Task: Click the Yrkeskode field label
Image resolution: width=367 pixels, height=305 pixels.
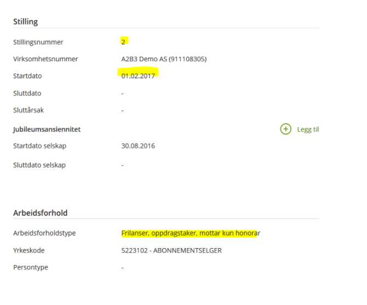Action: pyautogui.click(x=28, y=250)
